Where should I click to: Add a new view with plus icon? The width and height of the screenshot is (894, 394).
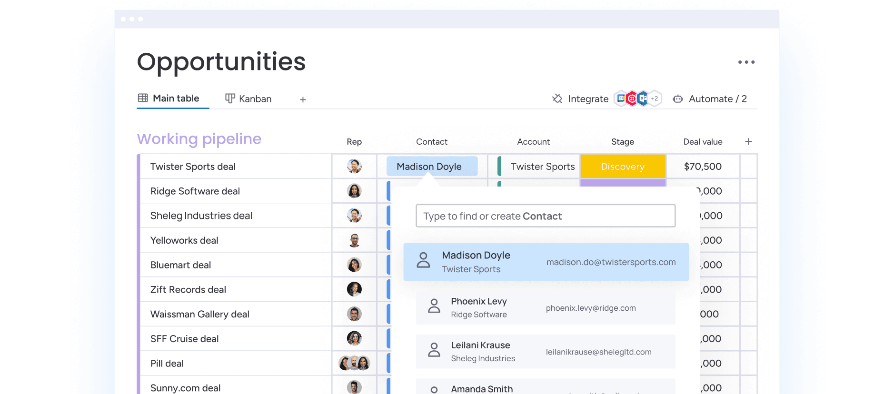pyautogui.click(x=303, y=99)
